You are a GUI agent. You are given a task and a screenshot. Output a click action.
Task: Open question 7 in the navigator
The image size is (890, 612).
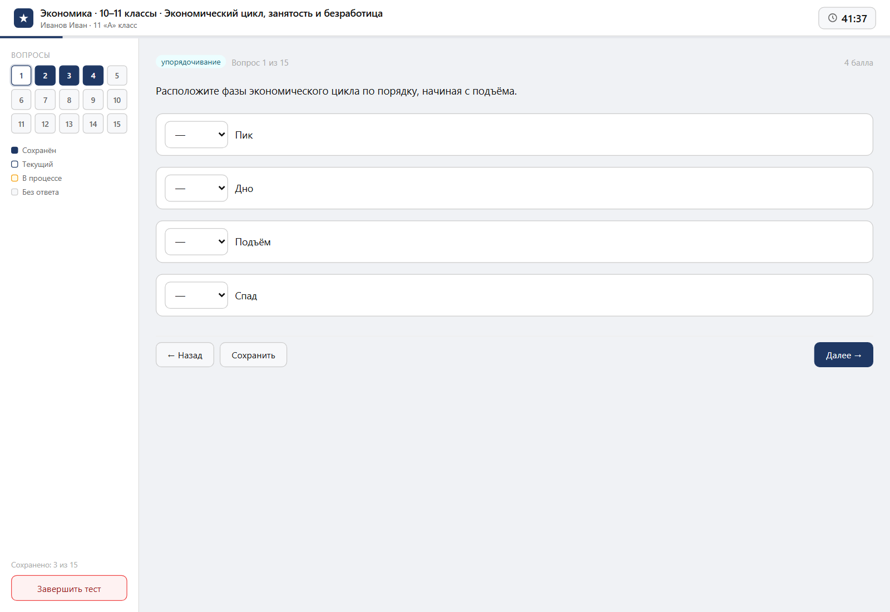(45, 100)
